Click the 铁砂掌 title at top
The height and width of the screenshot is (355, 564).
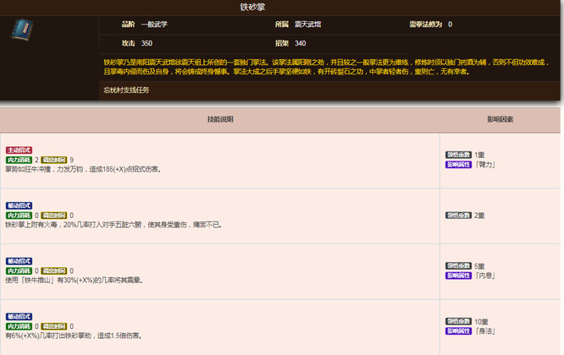[252, 7]
